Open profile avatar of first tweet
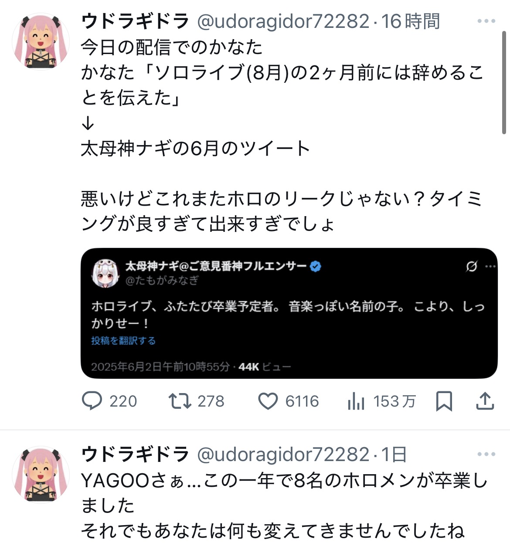 (40, 41)
